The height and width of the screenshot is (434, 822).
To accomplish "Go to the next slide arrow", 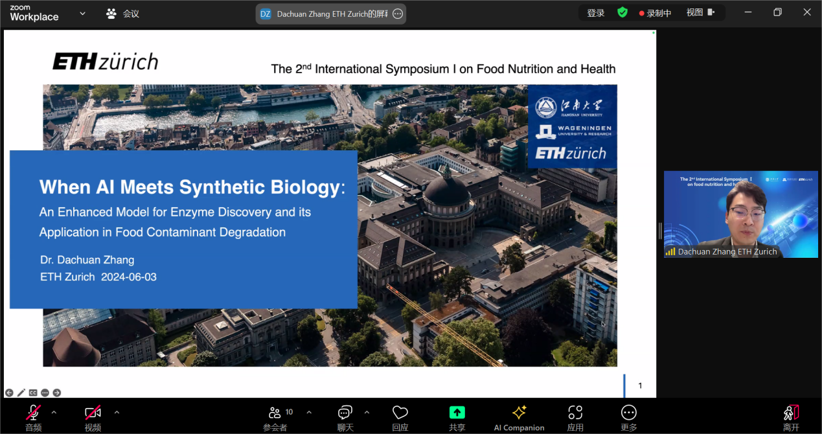I will click(x=57, y=393).
